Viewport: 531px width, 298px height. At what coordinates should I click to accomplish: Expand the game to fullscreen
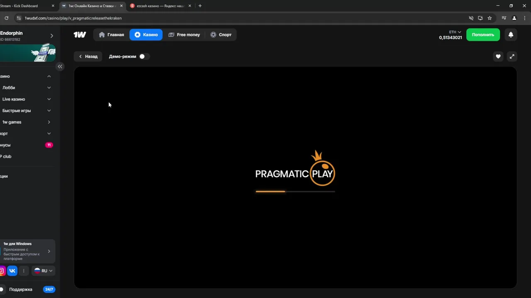(512, 57)
